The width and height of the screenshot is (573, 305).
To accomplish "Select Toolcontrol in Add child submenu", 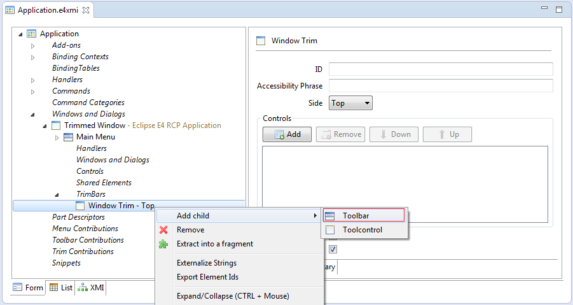I will point(364,230).
